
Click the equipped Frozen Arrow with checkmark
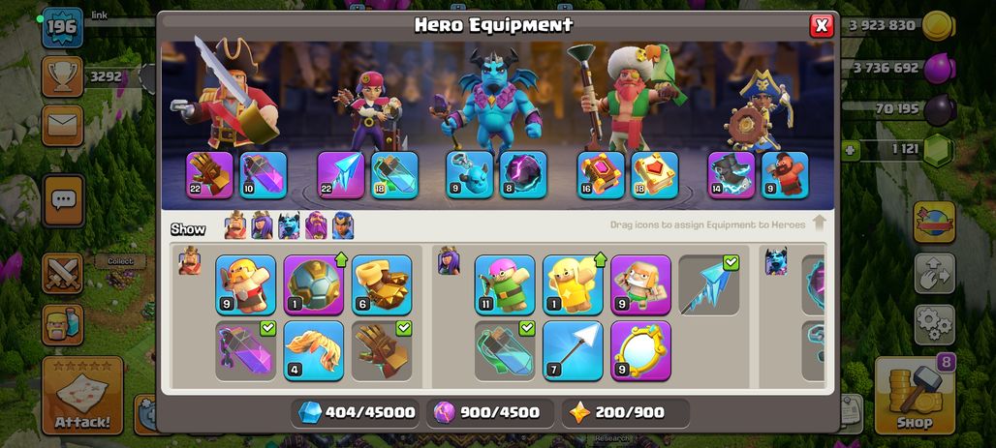pos(709,284)
